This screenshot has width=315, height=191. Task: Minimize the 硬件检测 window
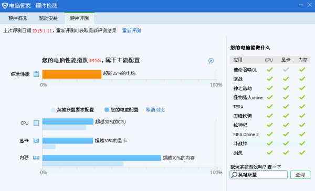[301, 5]
